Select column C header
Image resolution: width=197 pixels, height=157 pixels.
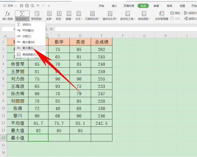(59, 36)
